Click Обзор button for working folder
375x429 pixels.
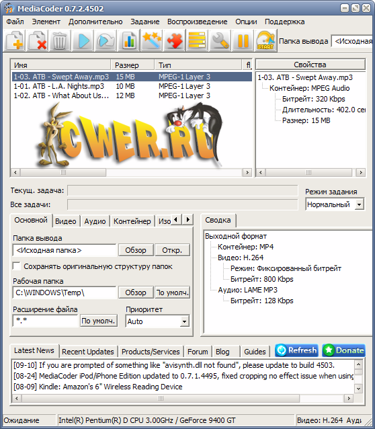(x=136, y=292)
